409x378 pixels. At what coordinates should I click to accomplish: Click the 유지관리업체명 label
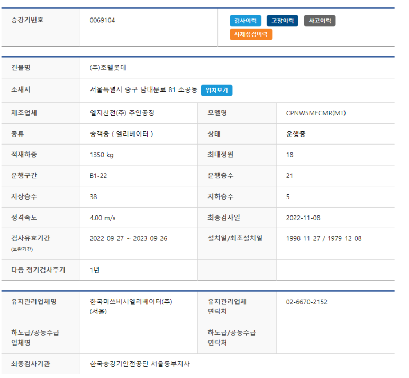[x=34, y=302]
